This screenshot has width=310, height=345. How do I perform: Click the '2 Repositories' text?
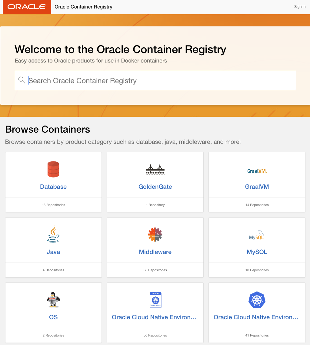click(53, 335)
